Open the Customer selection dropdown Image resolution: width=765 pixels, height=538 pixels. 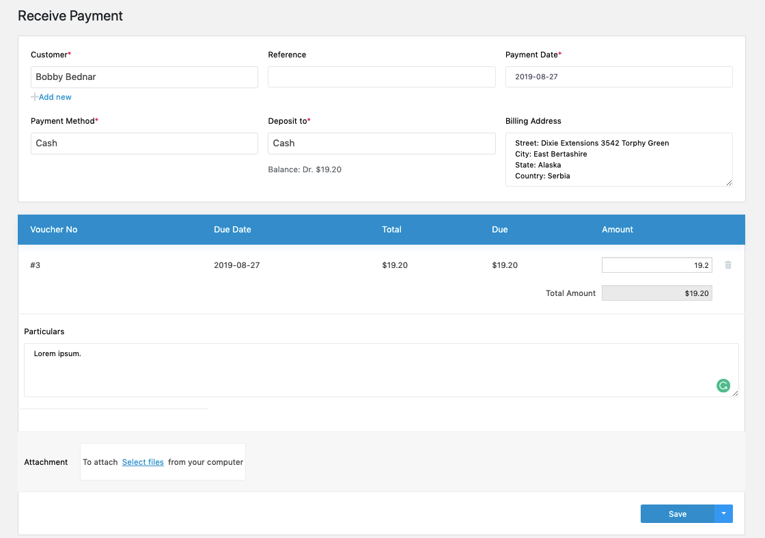pyautogui.click(x=143, y=77)
